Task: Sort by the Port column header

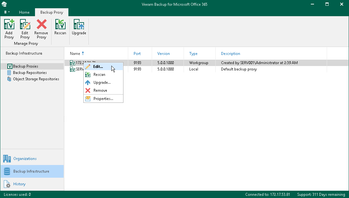Action: pyautogui.click(x=137, y=54)
